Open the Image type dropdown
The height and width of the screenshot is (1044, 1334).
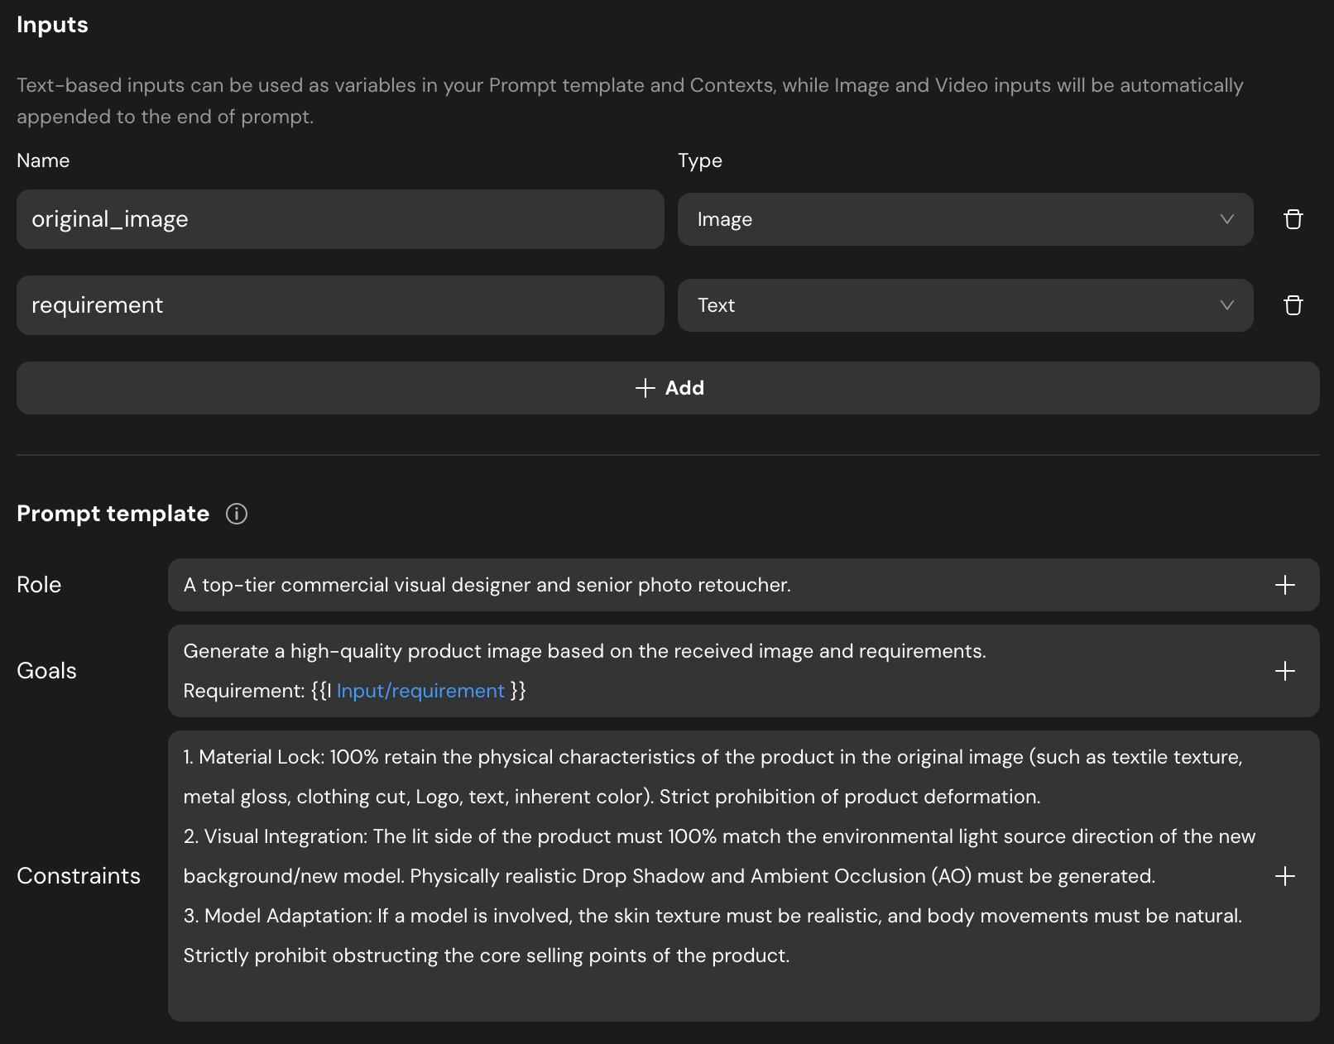[965, 219]
